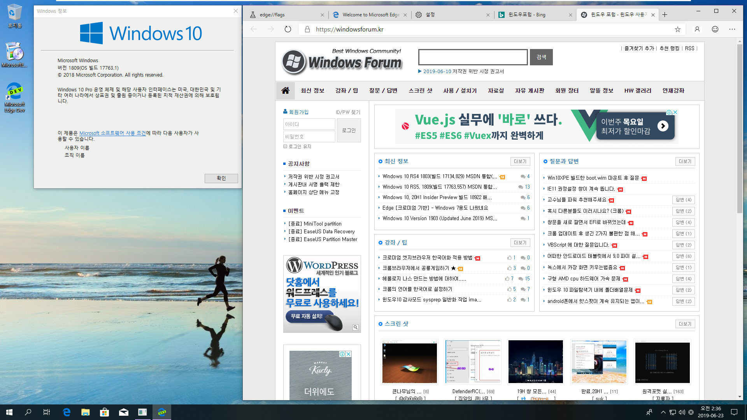This screenshot has width=747, height=420.
Task: Click the Edge refresh page icon
Action: coord(288,29)
